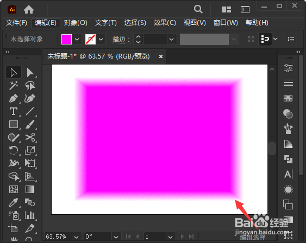
Task: Select the Type tool
Action: (14, 111)
